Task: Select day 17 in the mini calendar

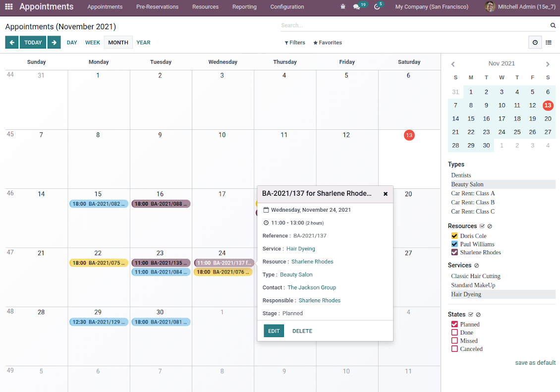Action: tap(502, 118)
